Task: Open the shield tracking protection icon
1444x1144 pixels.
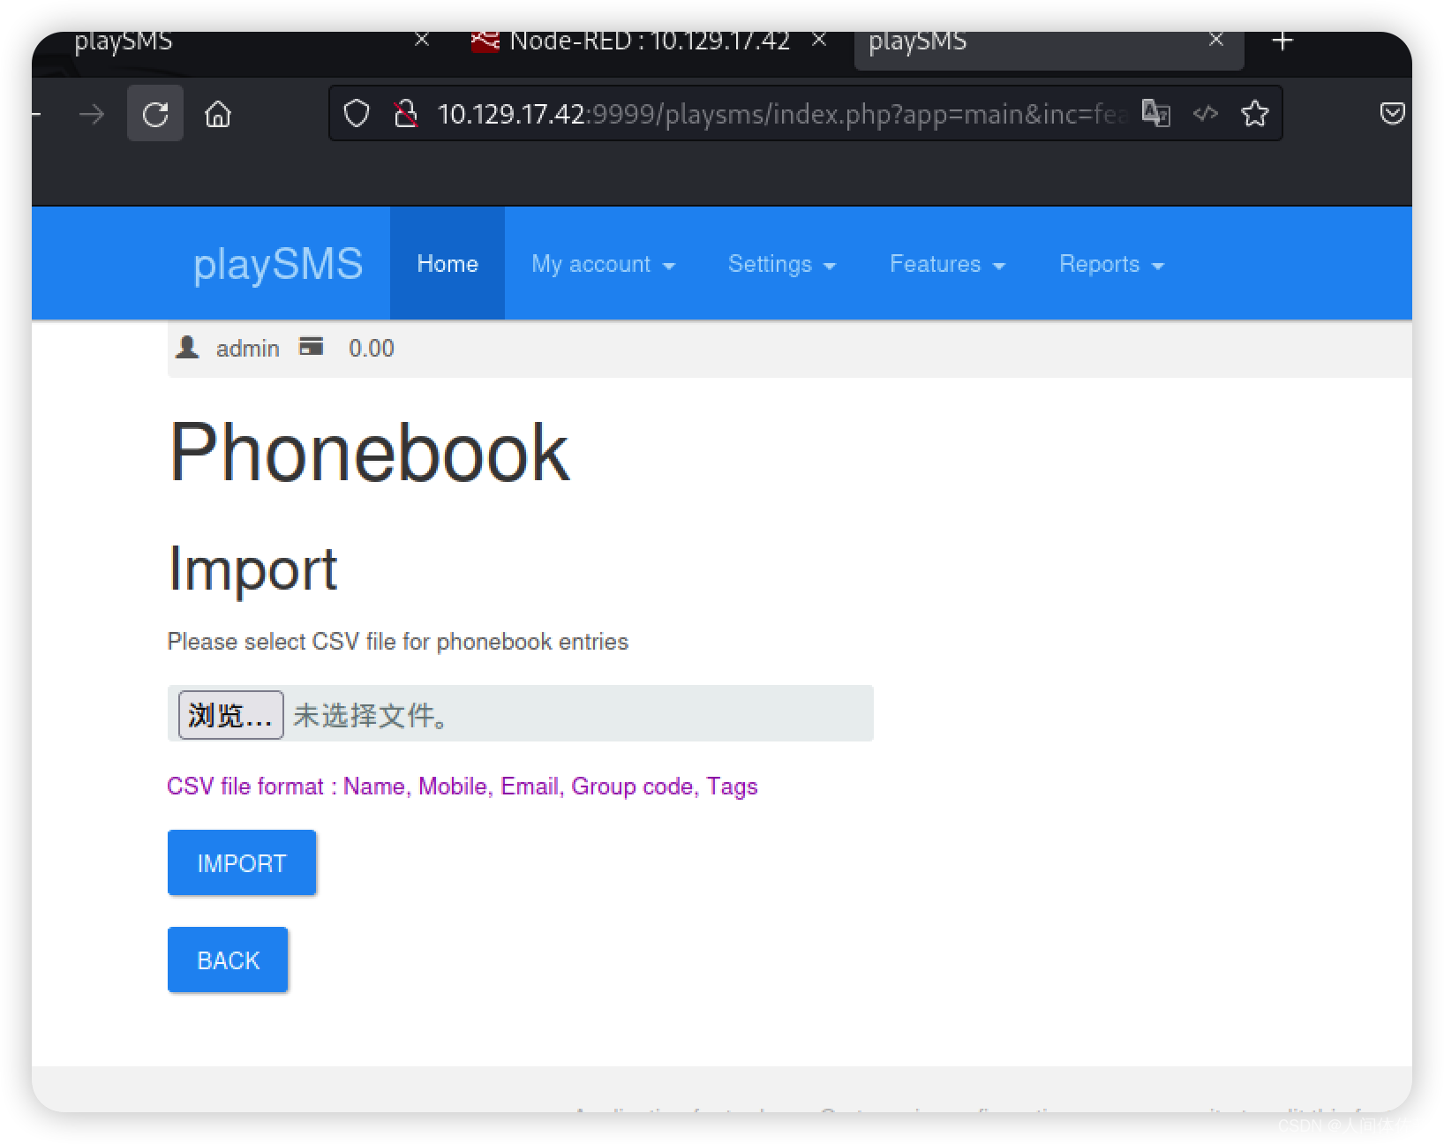Action: [357, 114]
